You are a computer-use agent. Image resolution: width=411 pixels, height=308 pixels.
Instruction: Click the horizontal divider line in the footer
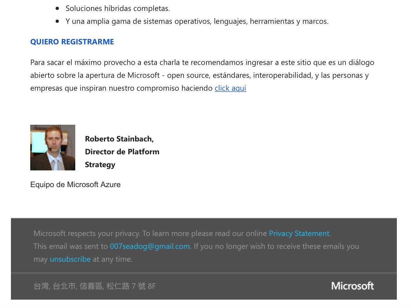(204, 273)
